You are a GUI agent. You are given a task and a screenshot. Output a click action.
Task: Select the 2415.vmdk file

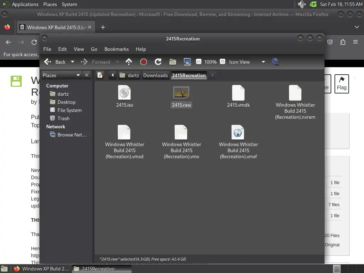[x=239, y=96]
